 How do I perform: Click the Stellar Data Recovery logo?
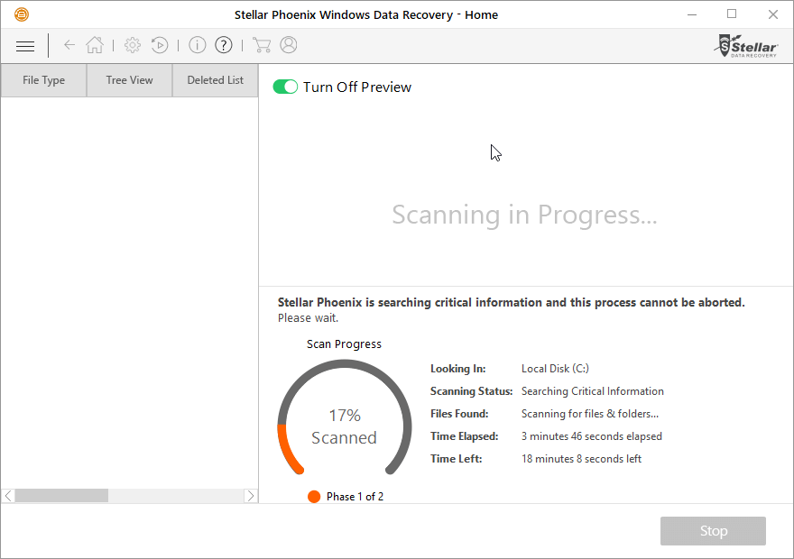coord(746,46)
